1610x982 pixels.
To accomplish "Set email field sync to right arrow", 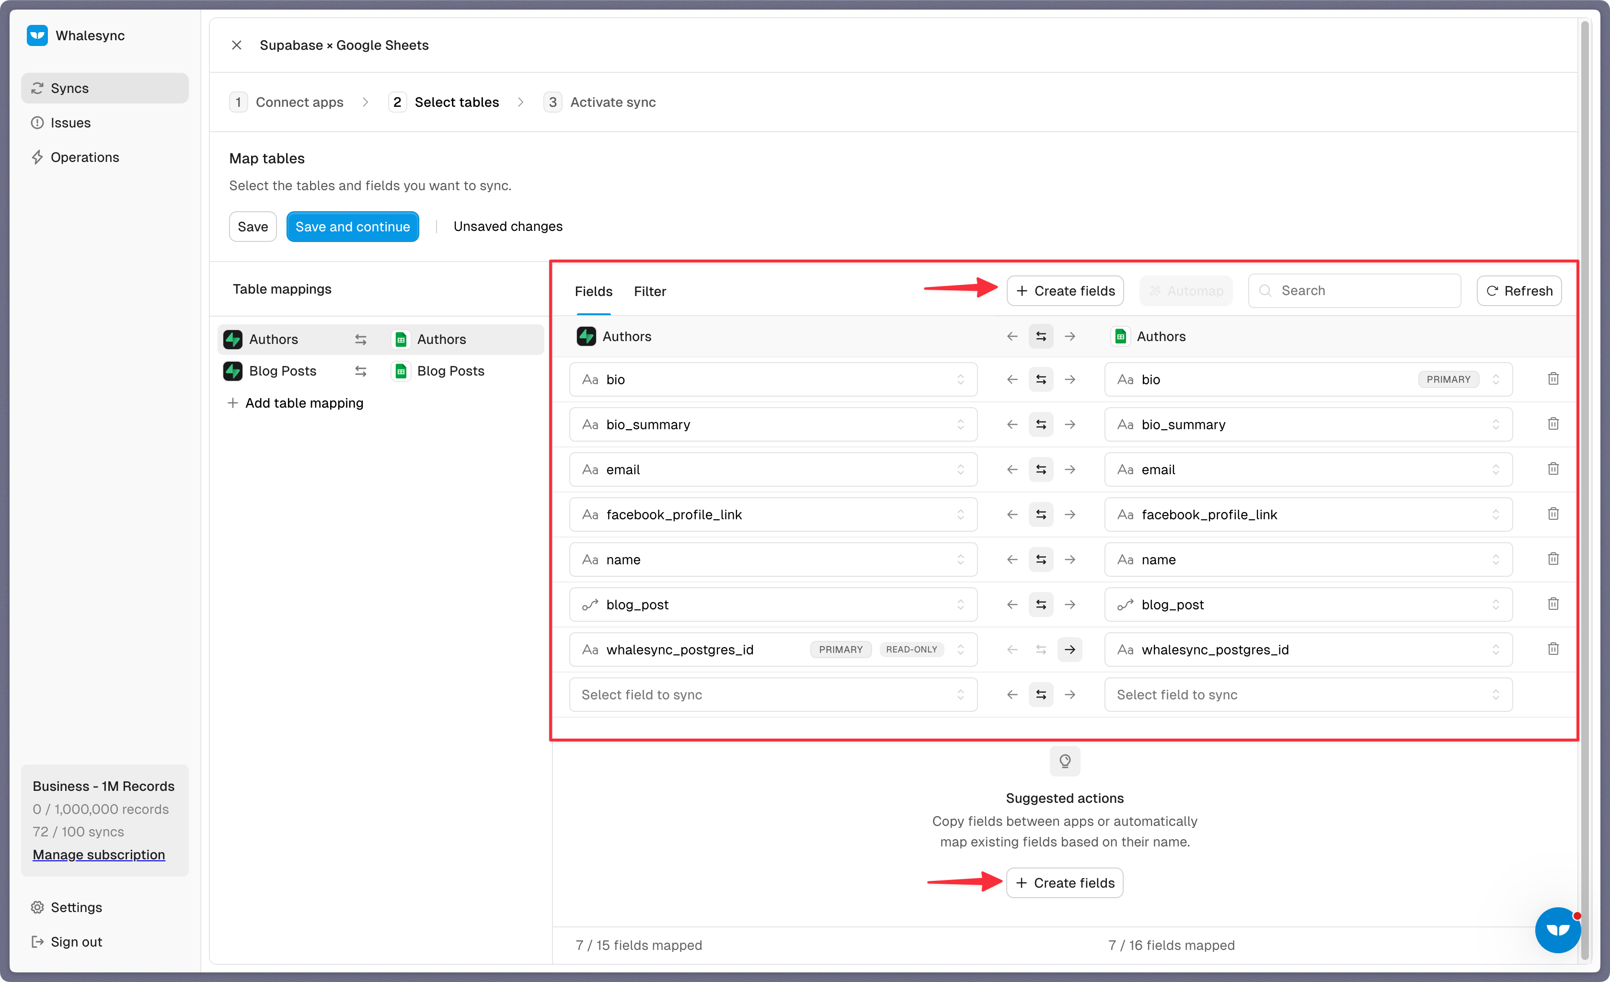I will pos(1069,470).
